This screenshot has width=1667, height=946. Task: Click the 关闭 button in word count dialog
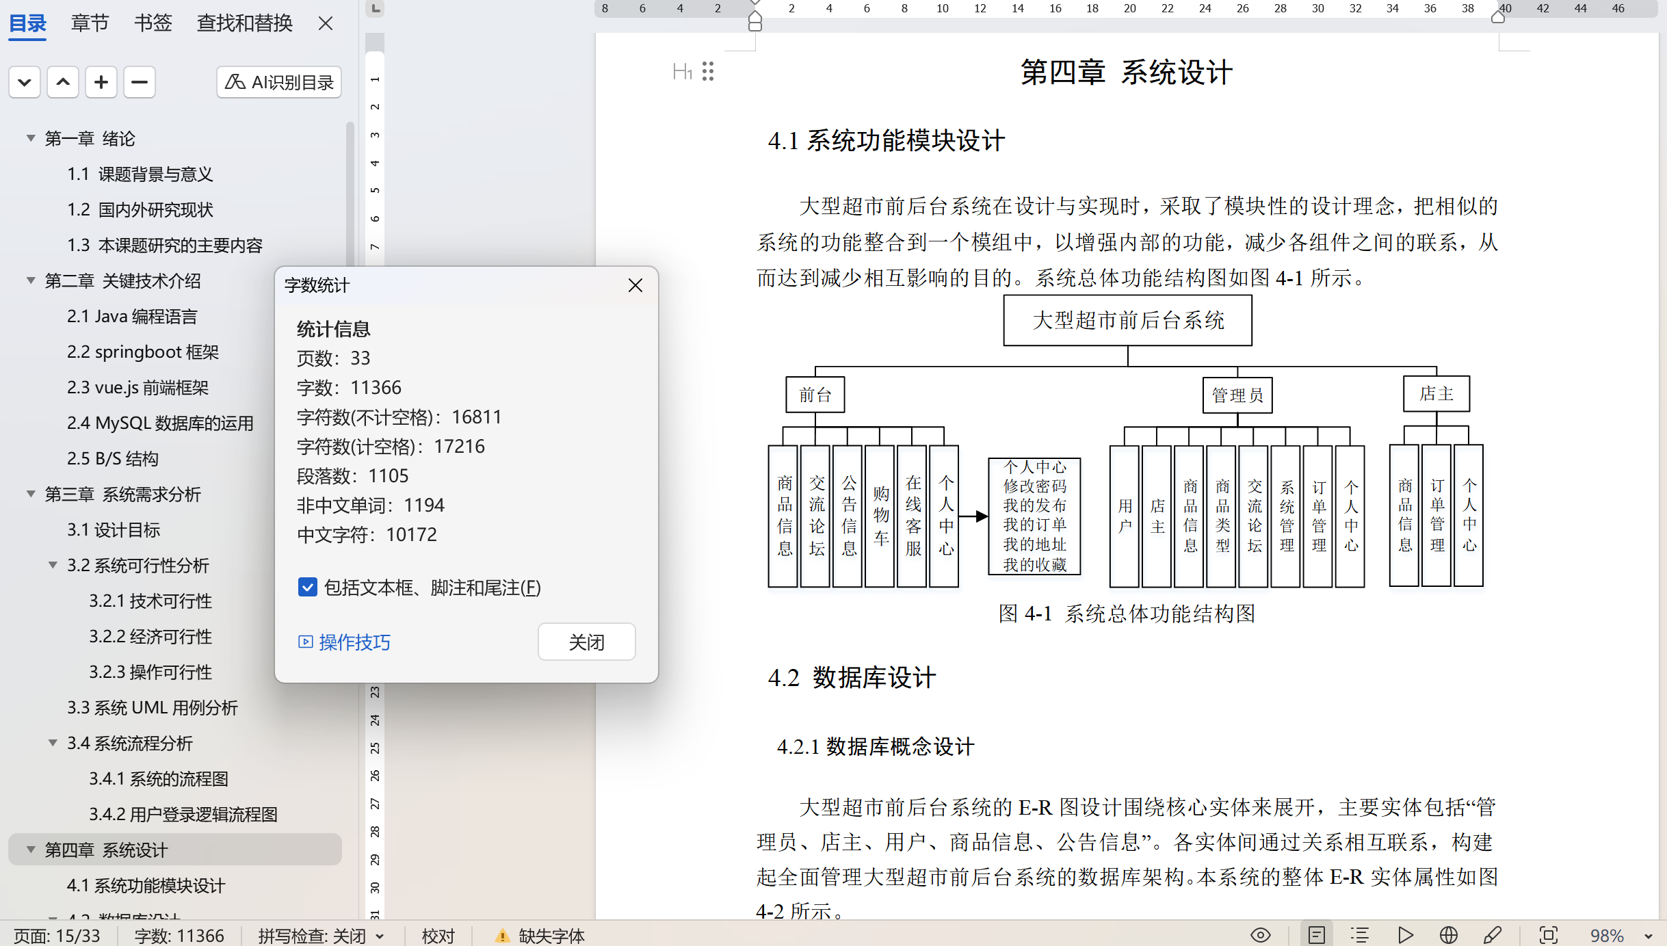point(586,642)
